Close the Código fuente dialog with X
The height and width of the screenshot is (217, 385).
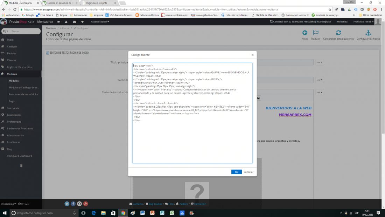point(252,55)
